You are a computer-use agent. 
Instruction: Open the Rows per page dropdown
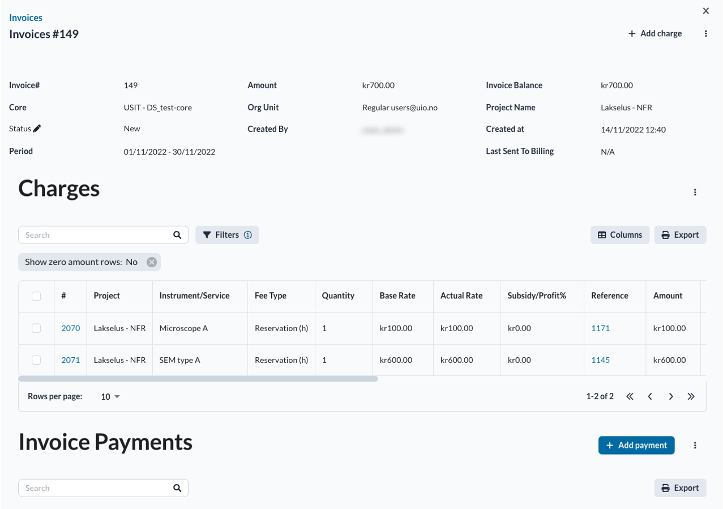pyautogui.click(x=110, y=397)
